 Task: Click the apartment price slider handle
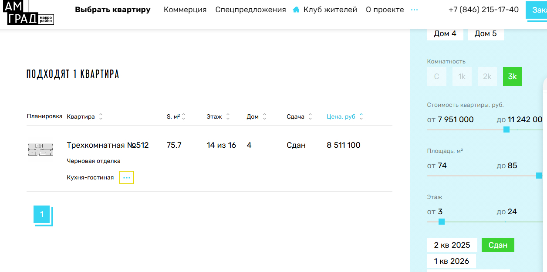pos(506,129)
